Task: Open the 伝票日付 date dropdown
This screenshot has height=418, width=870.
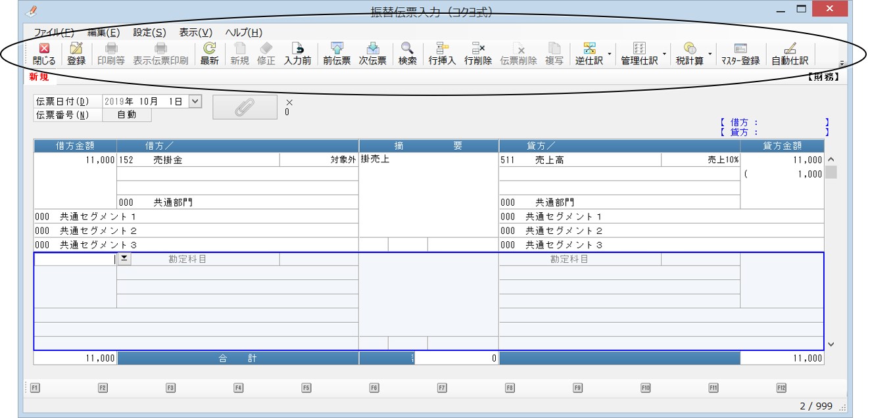Action: (x=195, y=101)
